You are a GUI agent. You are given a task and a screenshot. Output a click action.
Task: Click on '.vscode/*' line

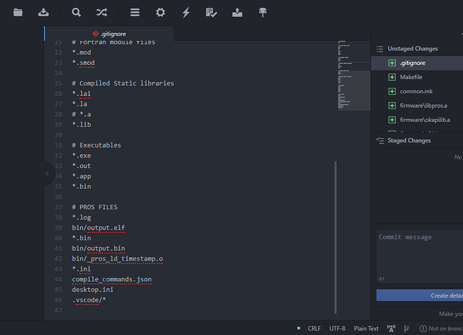tap(89, 300)
